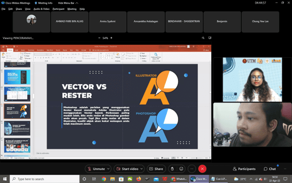Select the Amiru Syahmi participant tile
292x183 pixels.
click(x=107, y=22)
